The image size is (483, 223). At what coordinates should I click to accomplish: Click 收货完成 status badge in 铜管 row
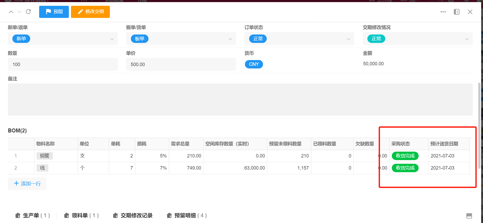405,156
